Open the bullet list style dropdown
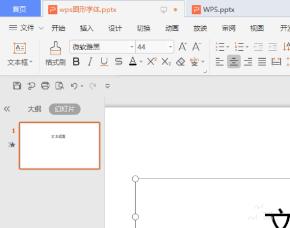 [228, 47]
